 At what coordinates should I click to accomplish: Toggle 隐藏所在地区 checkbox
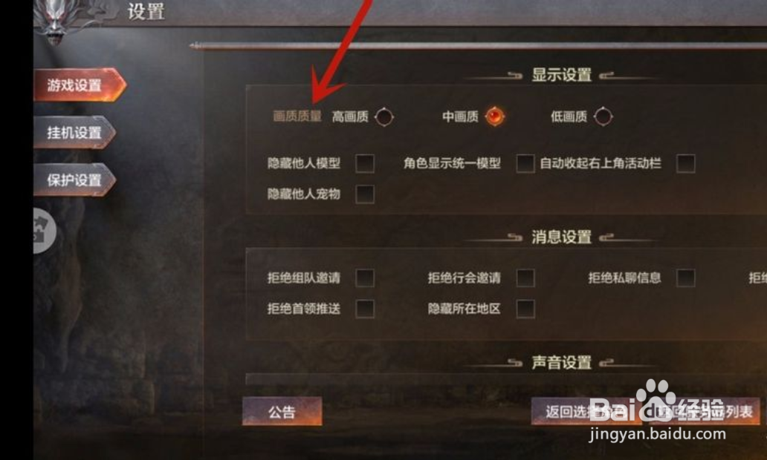(x=525, y=309)
